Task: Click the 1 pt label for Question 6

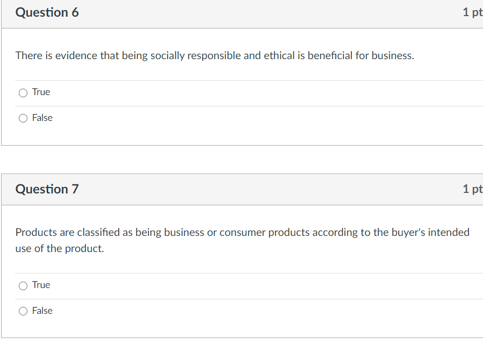Action: (x=472, y=12)
